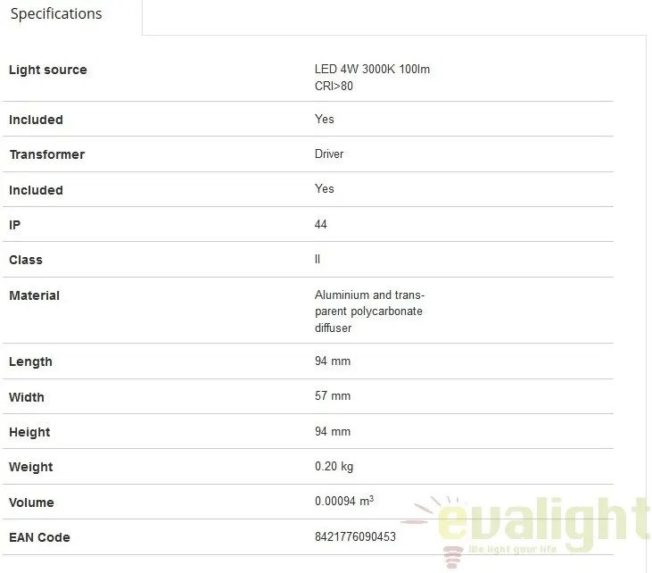Click the light bulb icon under evalight logo

click(x=452, y=558)
